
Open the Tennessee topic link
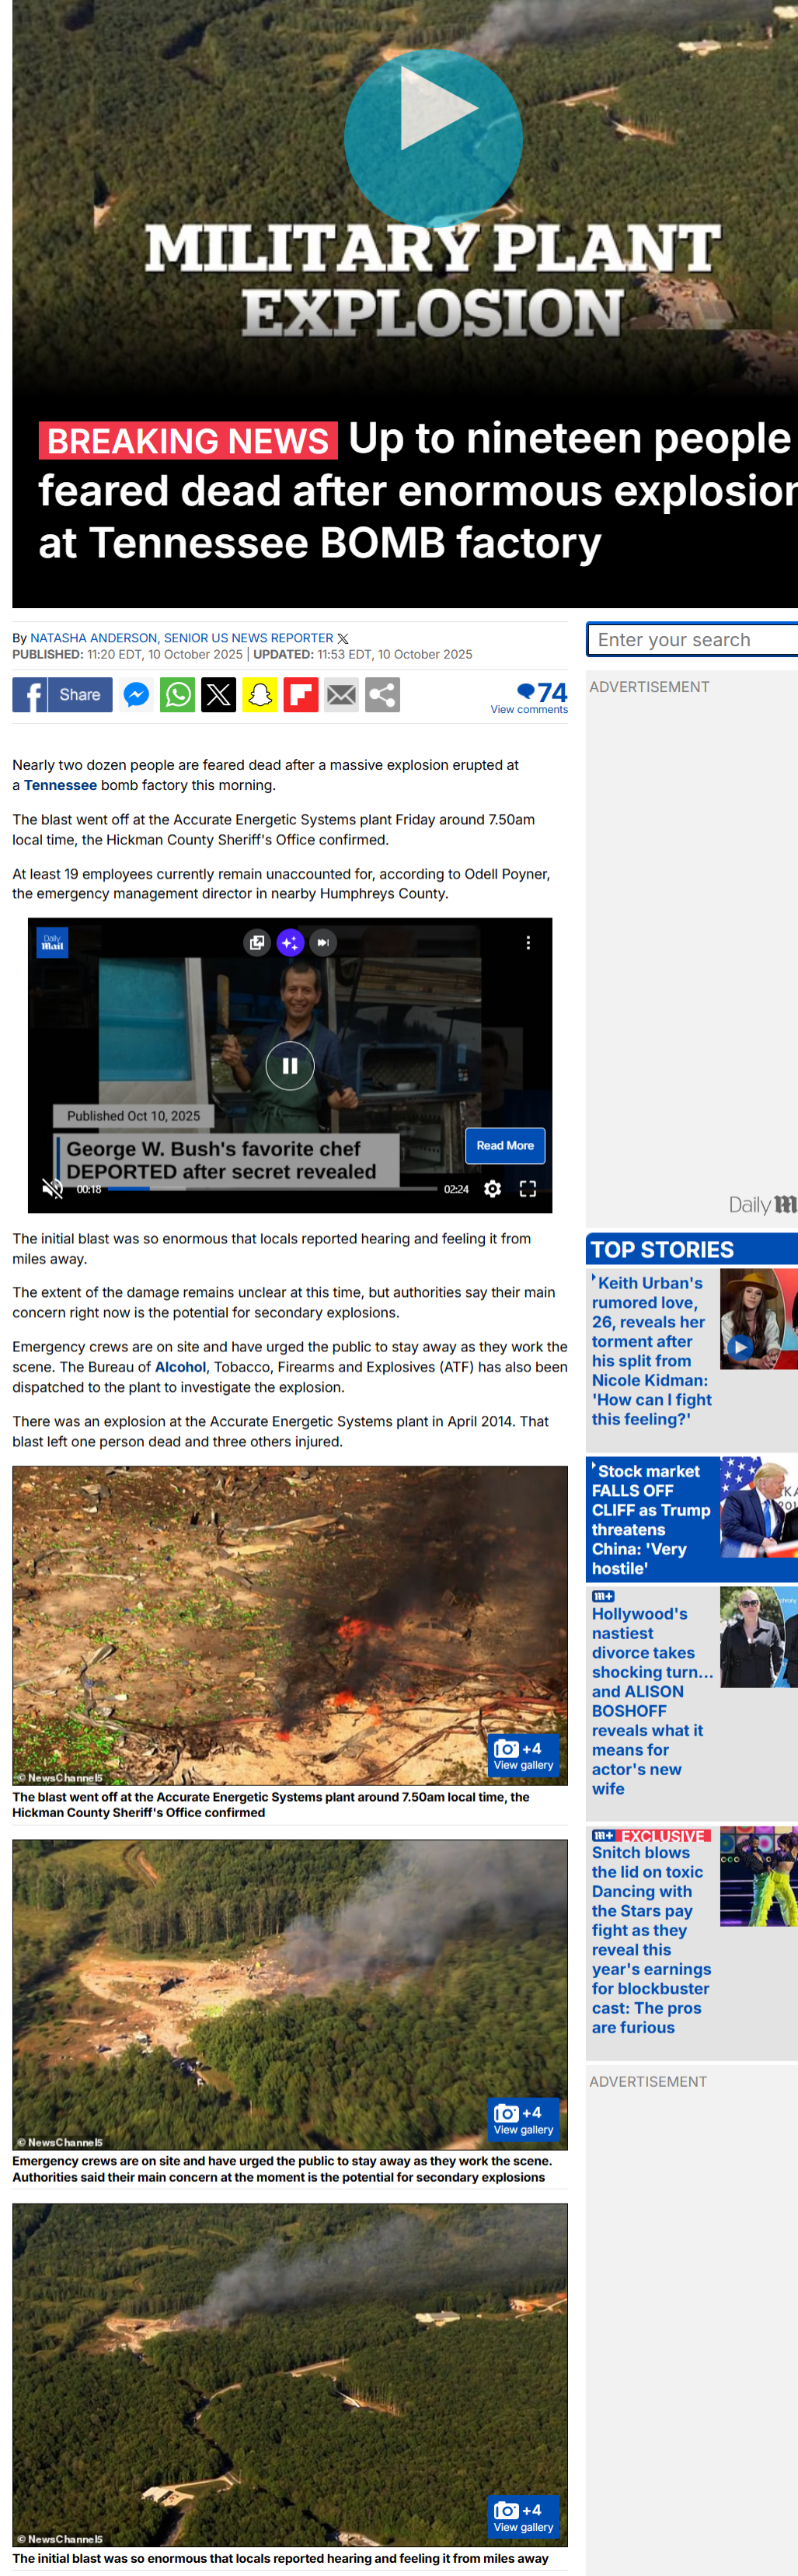(x=60, y=785)
